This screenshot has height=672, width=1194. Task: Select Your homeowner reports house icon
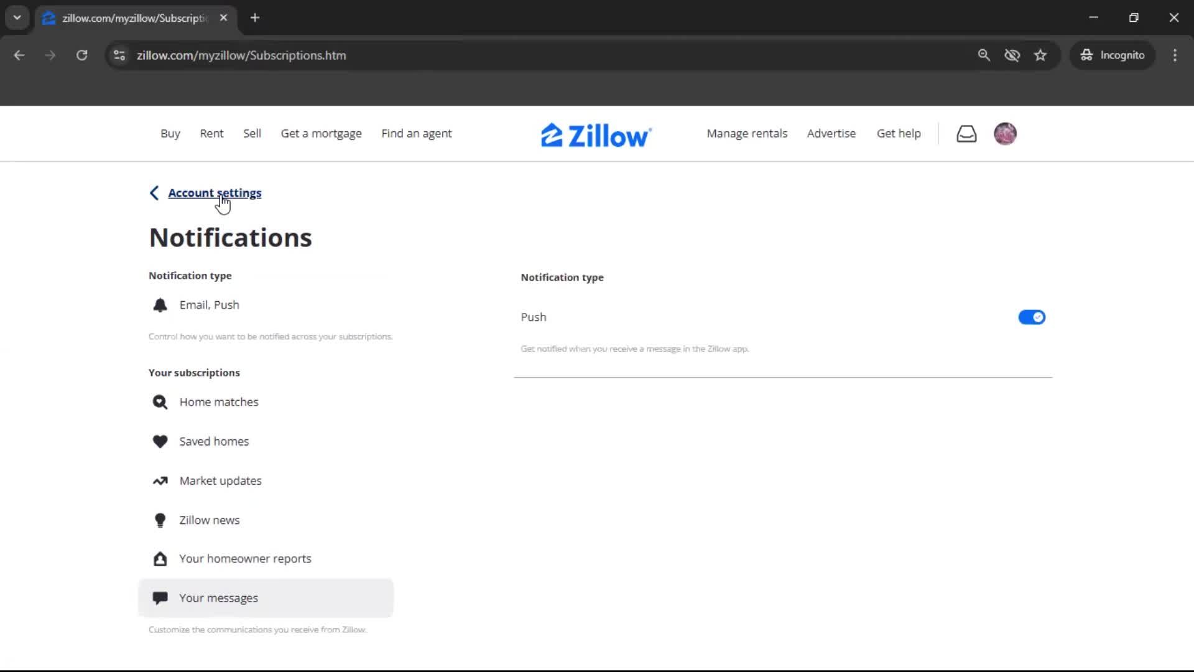[x=160, y=559]
